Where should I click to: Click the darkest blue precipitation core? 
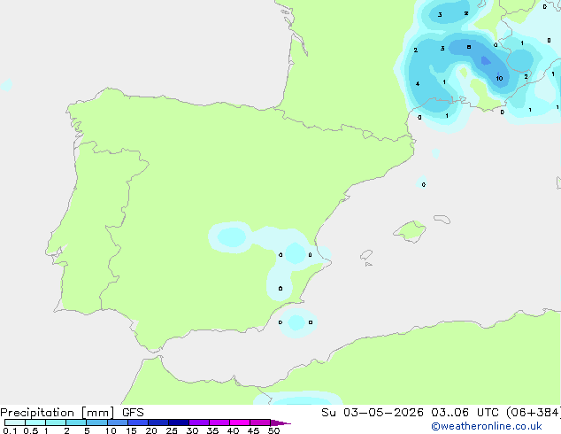point(486,61)
